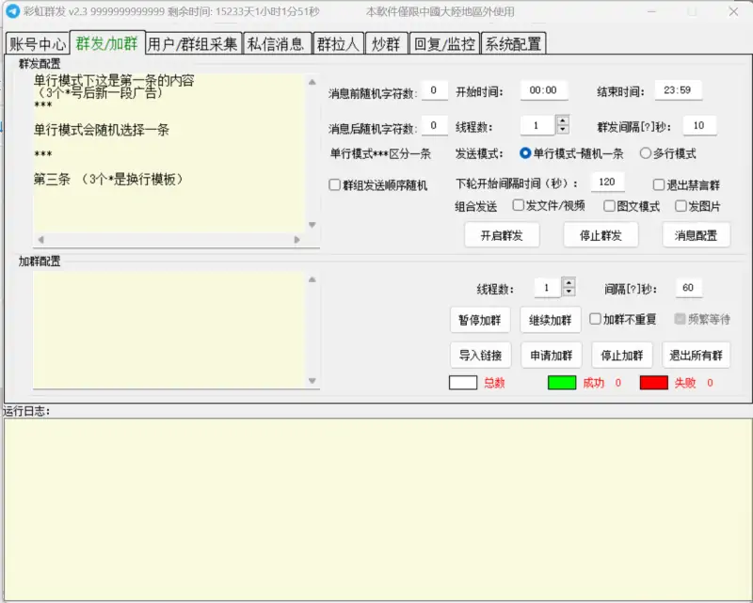Open the 炒群 tab
Screen dimensions: 753x603
[386, 42]
